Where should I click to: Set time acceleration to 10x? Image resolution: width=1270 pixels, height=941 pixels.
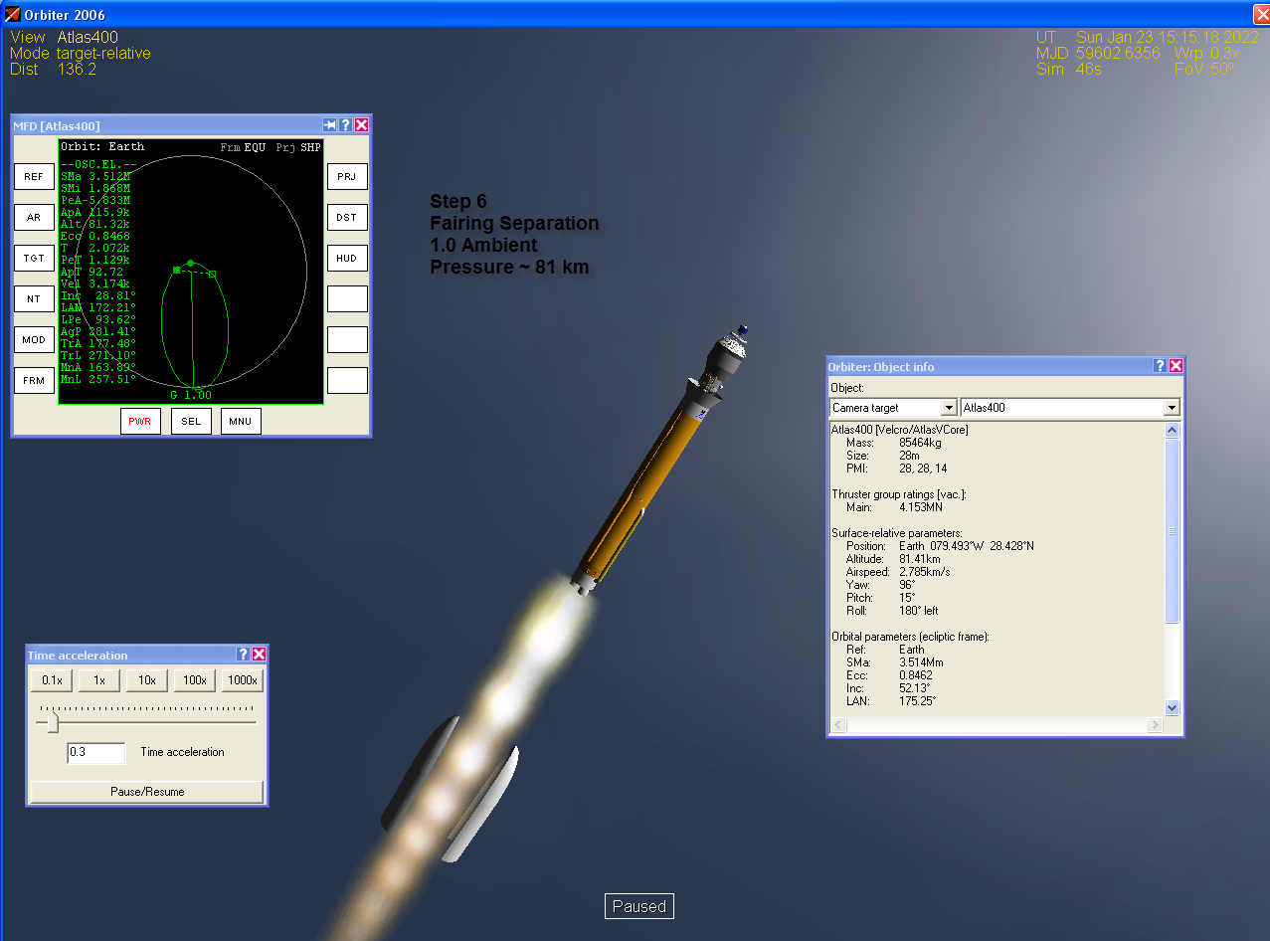(x=147, y=680)
